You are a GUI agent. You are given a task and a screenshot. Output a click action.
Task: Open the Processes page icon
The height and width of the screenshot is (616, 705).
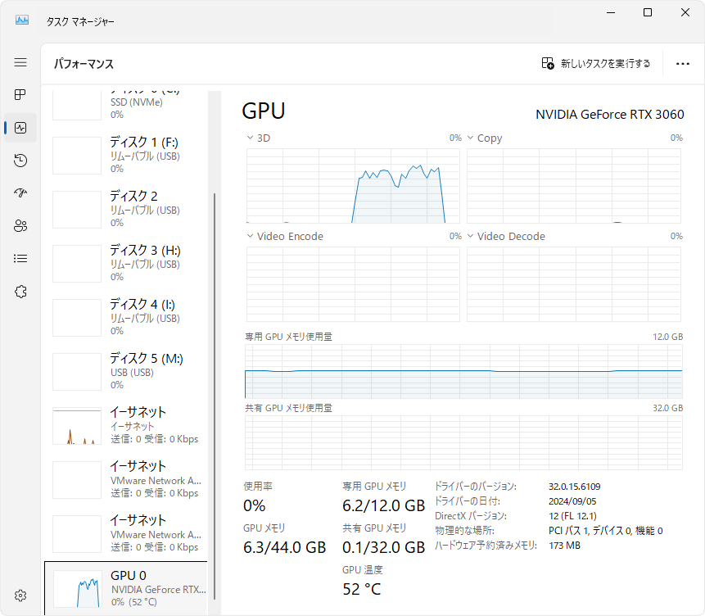(x=20, y=95)
